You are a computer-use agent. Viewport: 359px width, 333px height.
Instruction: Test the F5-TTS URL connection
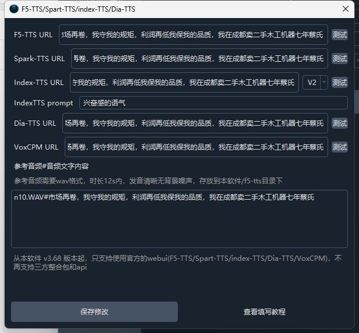[x=339, y=35]
